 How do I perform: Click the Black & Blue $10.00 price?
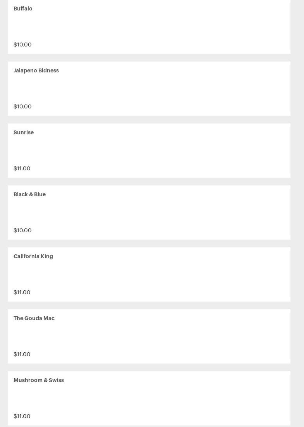click(x=22, y=230)
